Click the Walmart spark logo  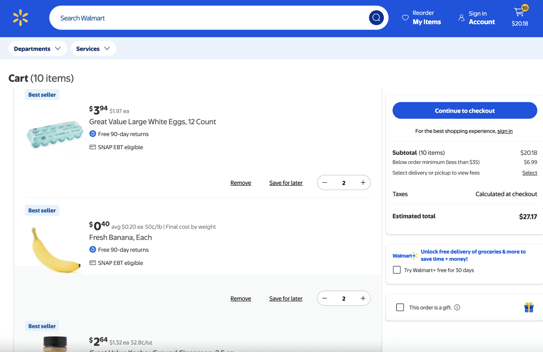[x=20, y=18]
